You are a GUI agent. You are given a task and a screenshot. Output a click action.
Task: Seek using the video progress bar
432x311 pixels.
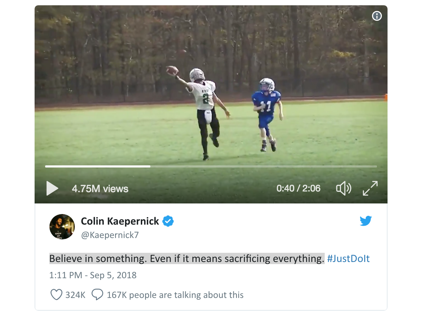(x=211, y=166)
